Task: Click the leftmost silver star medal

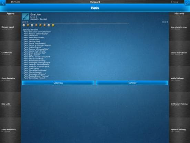Action: point(24,25)
